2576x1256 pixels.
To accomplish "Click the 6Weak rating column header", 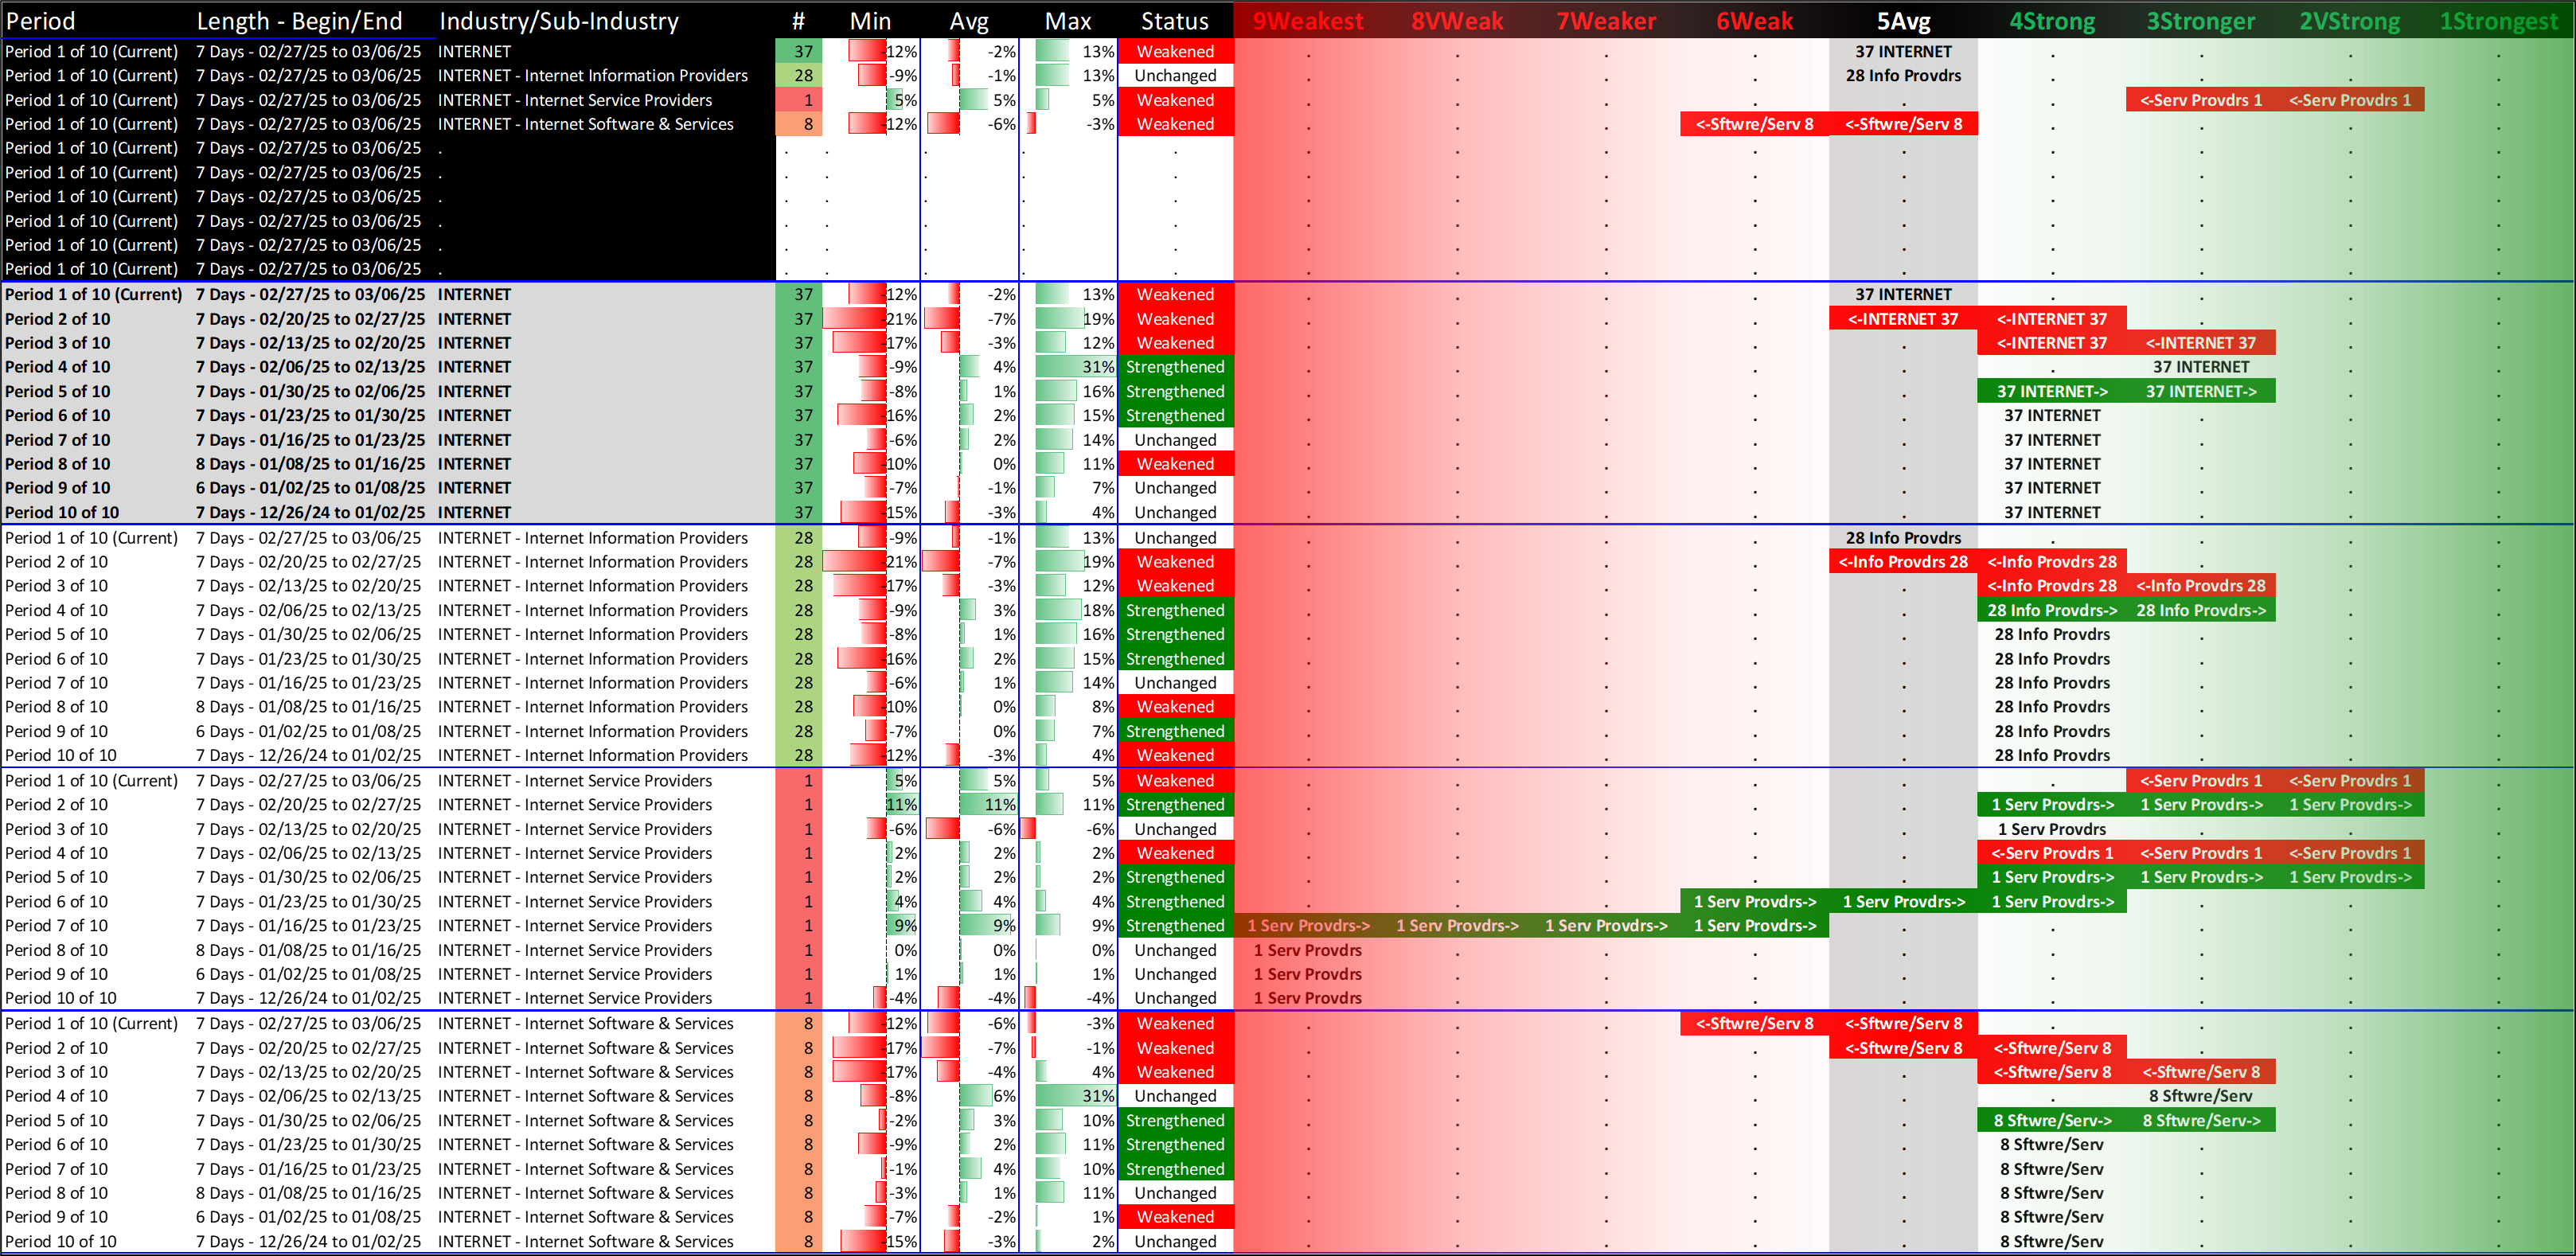I will tap(1754, 21).
